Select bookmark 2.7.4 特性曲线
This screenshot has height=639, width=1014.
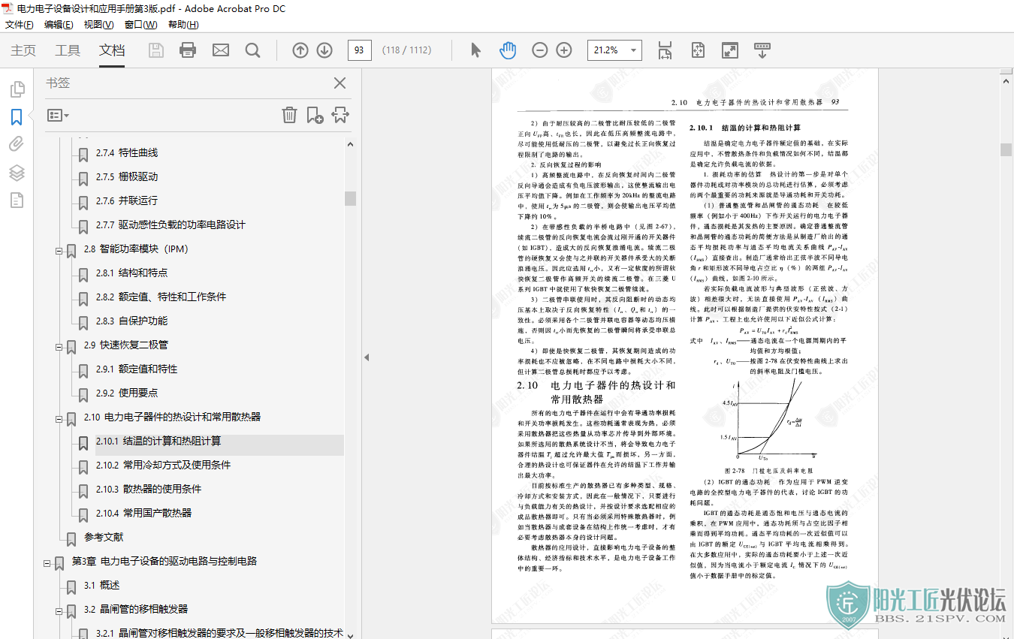127,152
